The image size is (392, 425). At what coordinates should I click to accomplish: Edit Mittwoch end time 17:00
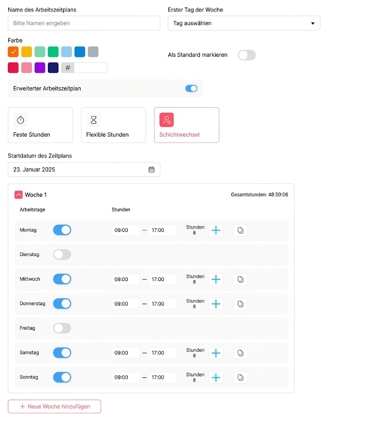tap(163, 279)
